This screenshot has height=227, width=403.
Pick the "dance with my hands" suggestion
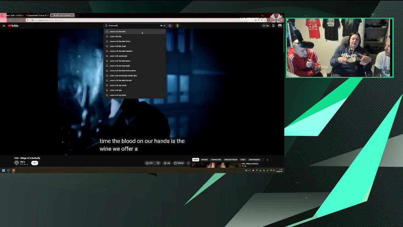(135, 85)
